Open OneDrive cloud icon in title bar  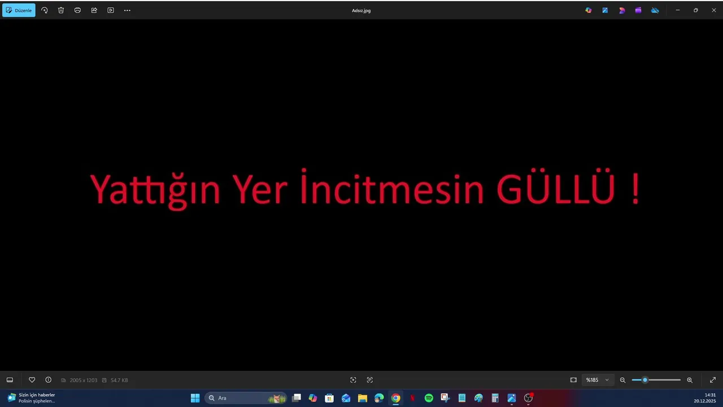(x=655, y=10)
